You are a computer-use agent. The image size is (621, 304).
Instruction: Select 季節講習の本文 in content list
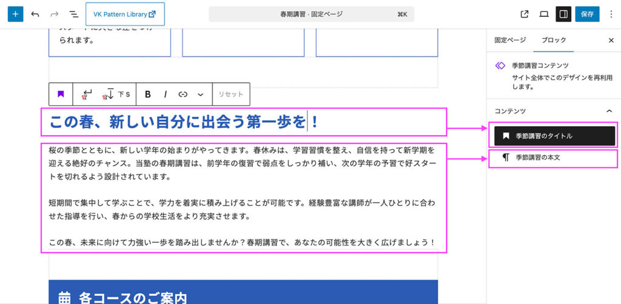[554, 157]
